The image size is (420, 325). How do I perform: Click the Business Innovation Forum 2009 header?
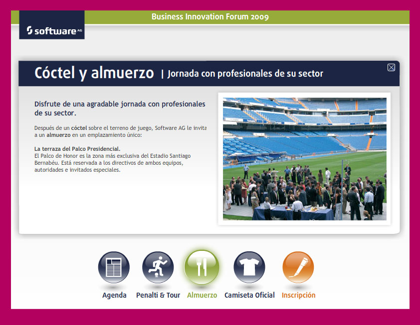[x=210, y=17]
